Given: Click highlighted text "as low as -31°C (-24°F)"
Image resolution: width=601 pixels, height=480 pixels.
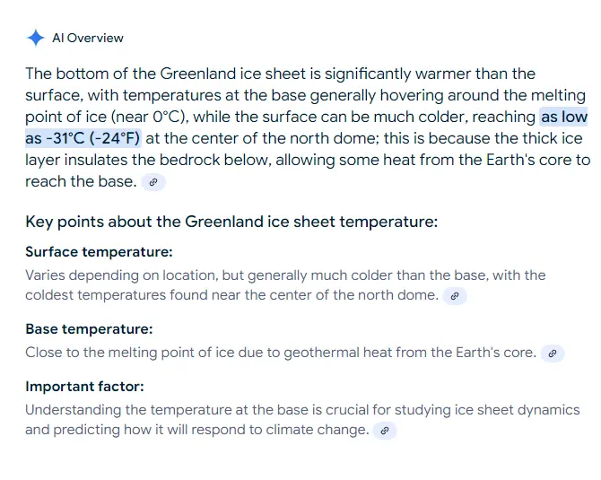Looking at the screenshot, I should (83, 138).
